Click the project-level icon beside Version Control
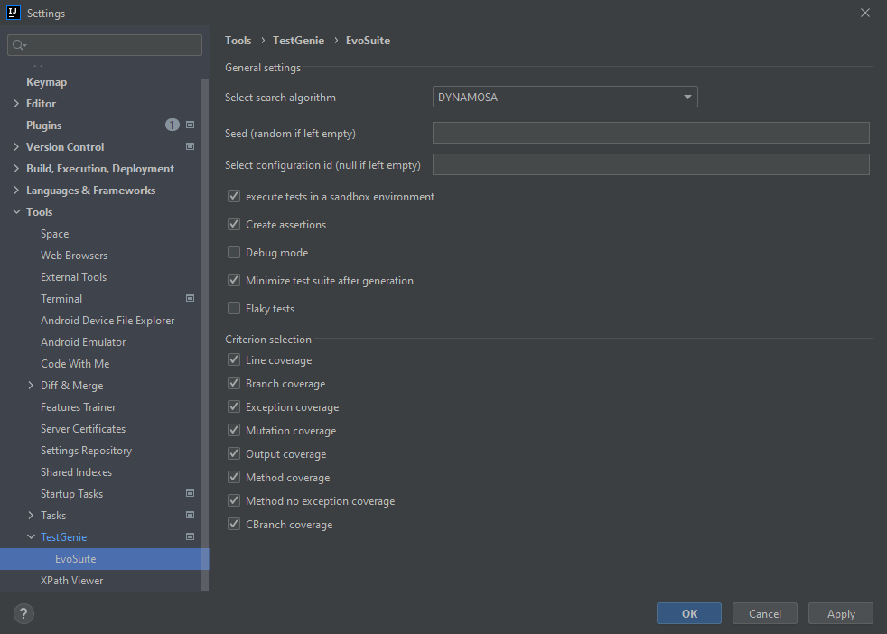This screenshot has width=887, height=634. point(190,146)
